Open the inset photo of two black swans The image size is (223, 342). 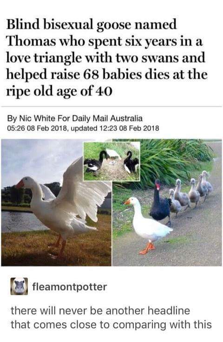point(111,161)
